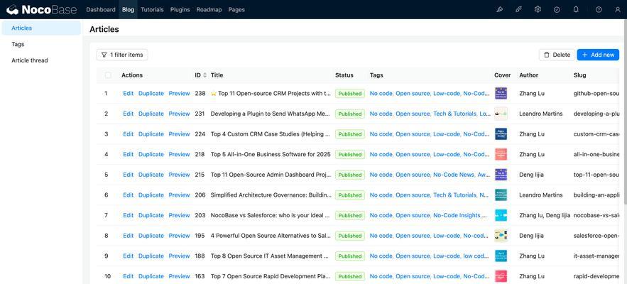Click the Slug column header
The height and width of the screenshot is (284, 627).
click(x=580, y=75)
